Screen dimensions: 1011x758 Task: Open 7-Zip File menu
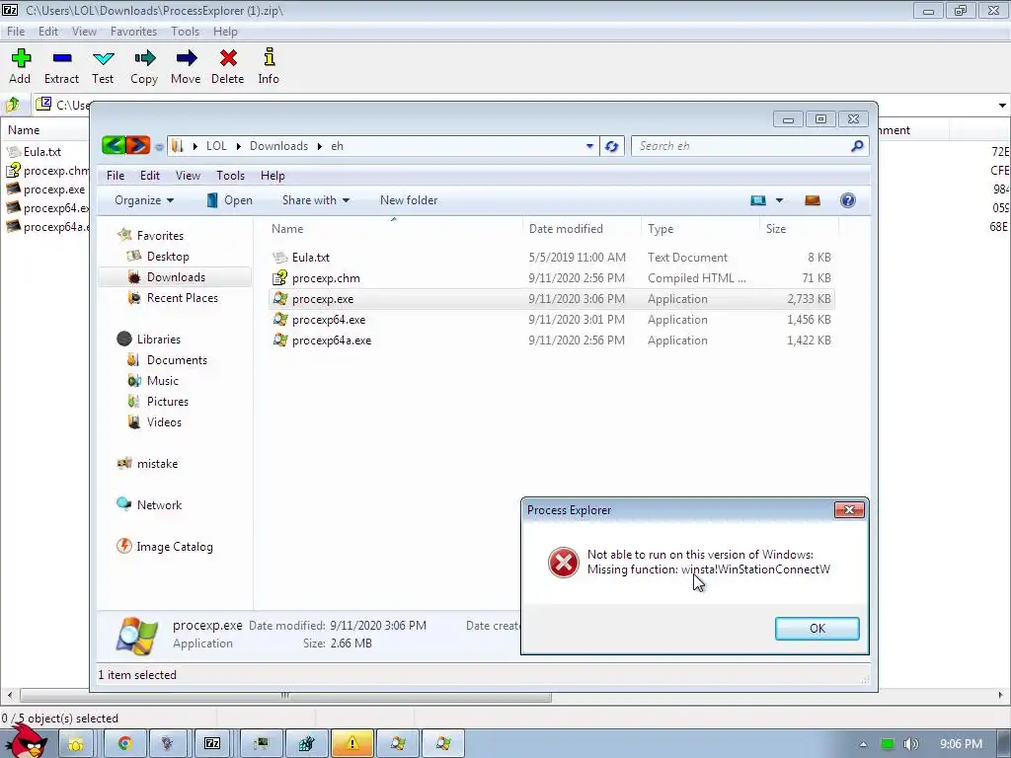pyautogui.click(x=16, y=32)
